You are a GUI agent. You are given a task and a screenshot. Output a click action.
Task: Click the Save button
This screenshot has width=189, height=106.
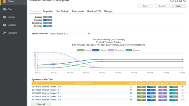tap(145, 6)
